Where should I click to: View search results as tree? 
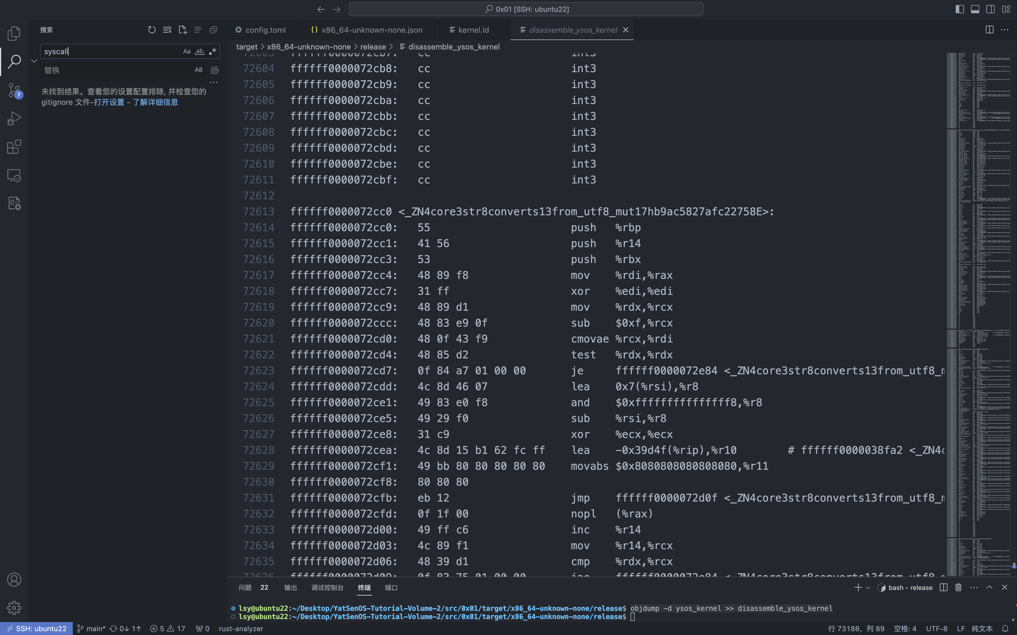[x=198, y=30]
